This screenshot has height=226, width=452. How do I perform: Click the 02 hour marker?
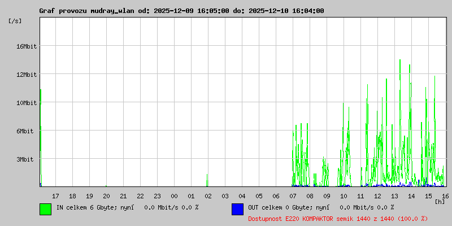click(208, 196)
